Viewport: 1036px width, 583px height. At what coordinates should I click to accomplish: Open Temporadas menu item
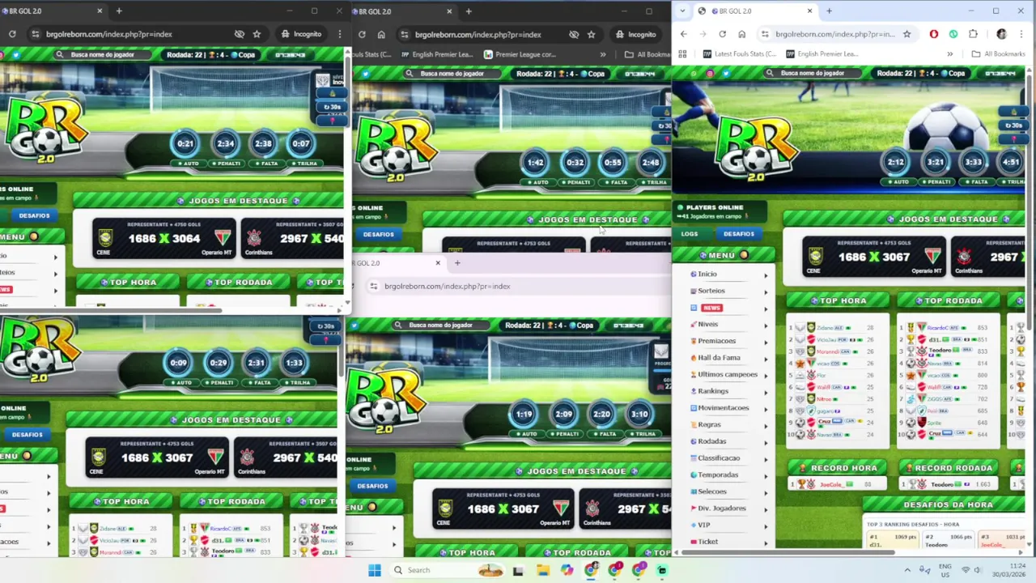pyautogui.click(x=717, y=474)
